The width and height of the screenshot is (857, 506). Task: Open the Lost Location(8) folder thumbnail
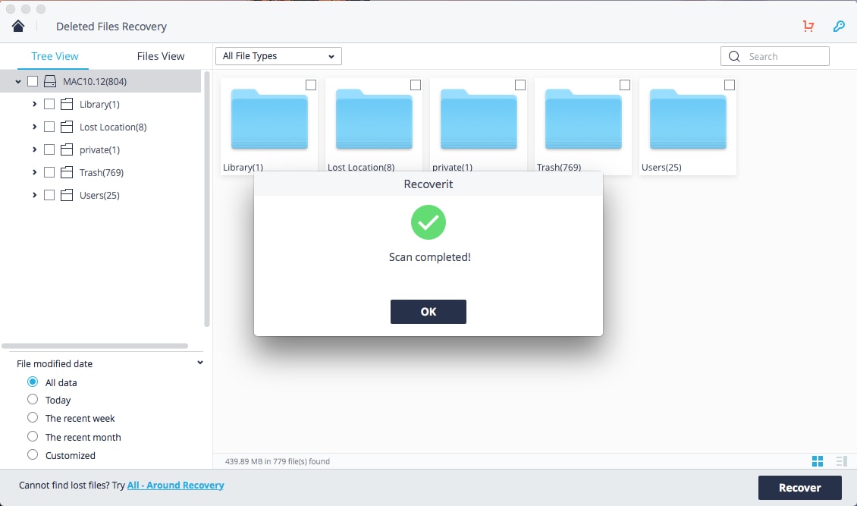[374, 119]
